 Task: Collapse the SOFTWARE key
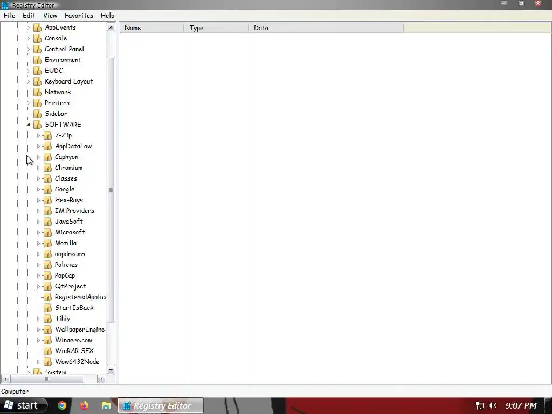tap(28, 125)
